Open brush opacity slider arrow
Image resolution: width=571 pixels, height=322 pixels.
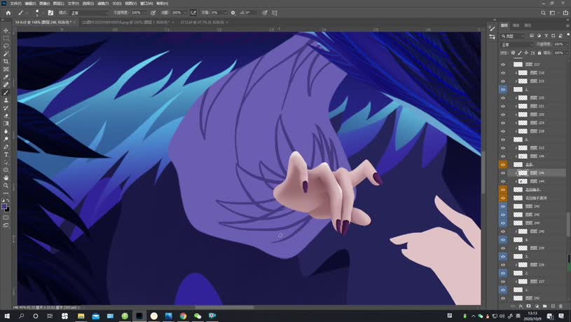tap(144, 13)
